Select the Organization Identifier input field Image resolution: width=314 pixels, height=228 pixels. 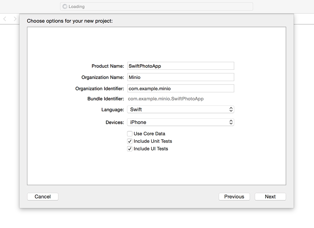pos(180,88)
